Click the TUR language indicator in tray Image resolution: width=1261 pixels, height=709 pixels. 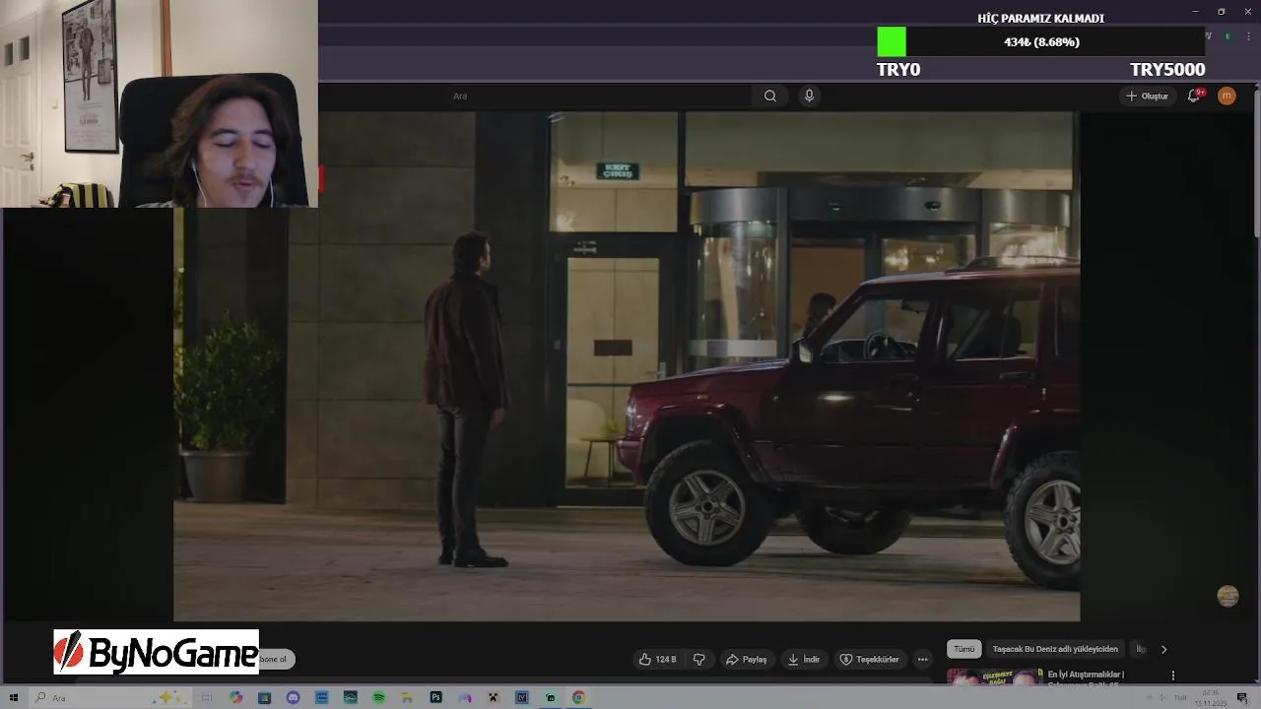pos(1180,697)
